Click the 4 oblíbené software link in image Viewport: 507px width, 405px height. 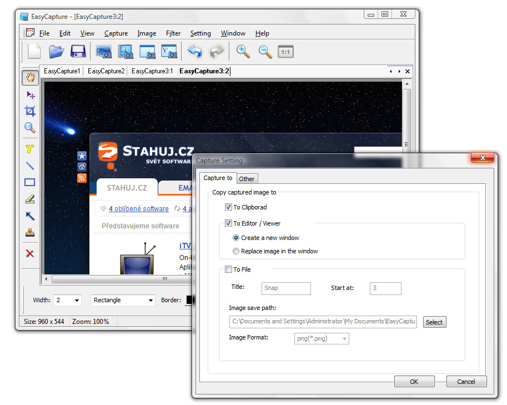pyautogui.click(x=138, y=209)
